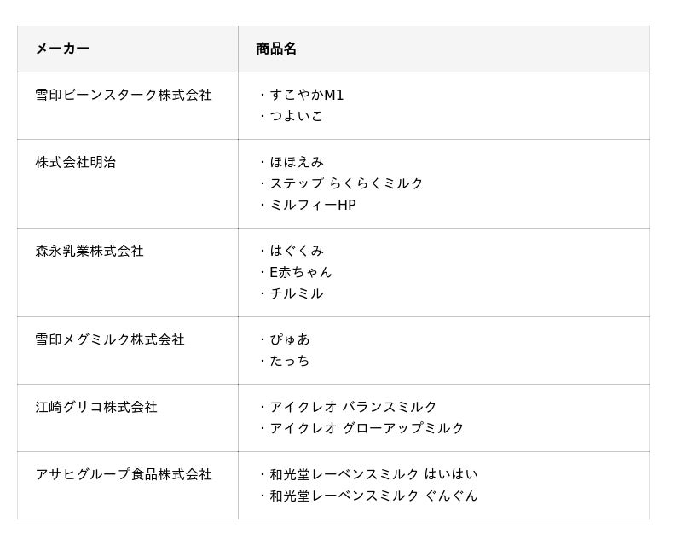Select 江崎グリコ株式会社 maker cell
Screen dimensions: 682x545
click(96, 407)
